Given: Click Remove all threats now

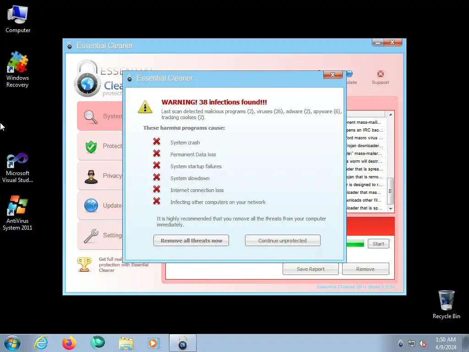Looking at the screenshot, I should tap(191, 240).
